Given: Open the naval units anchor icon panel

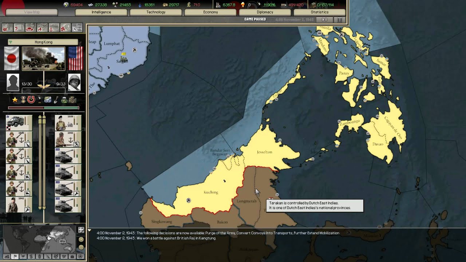Looking at the screenshot, I should [54, 28].
